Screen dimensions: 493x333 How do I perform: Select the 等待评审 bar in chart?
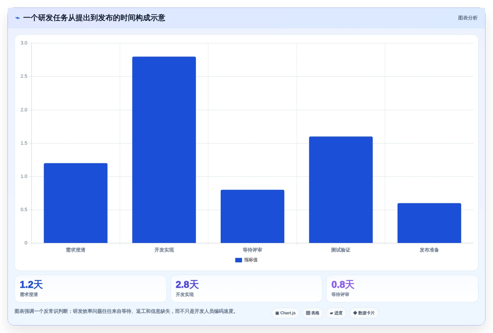[252, 216]
